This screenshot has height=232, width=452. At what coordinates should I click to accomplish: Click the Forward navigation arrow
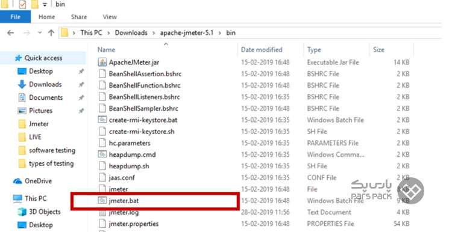(x=27, y=33)
